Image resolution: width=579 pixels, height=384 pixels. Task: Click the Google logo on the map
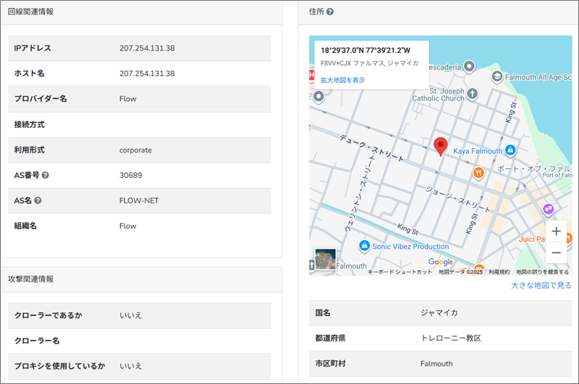441,262
